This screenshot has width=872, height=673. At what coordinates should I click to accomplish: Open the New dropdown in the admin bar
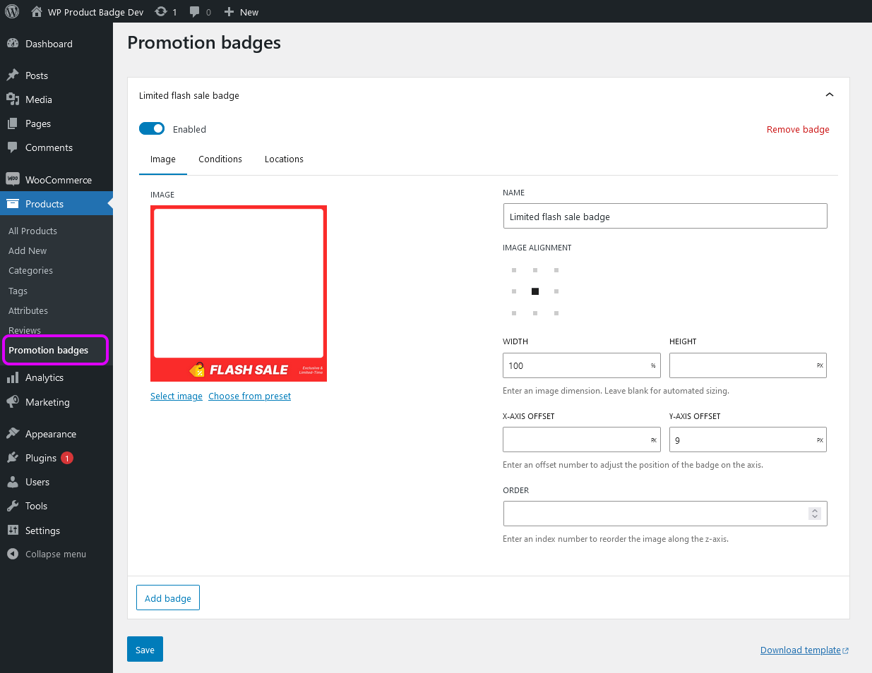pos(241,11)
